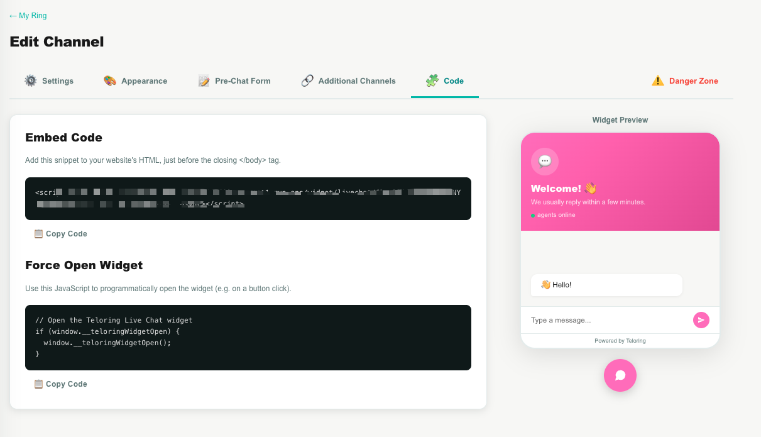Click the pink floating chat launcher button
Image resolution: width=761 pixels, height=437 pixels.
click(x=620, y=375)
